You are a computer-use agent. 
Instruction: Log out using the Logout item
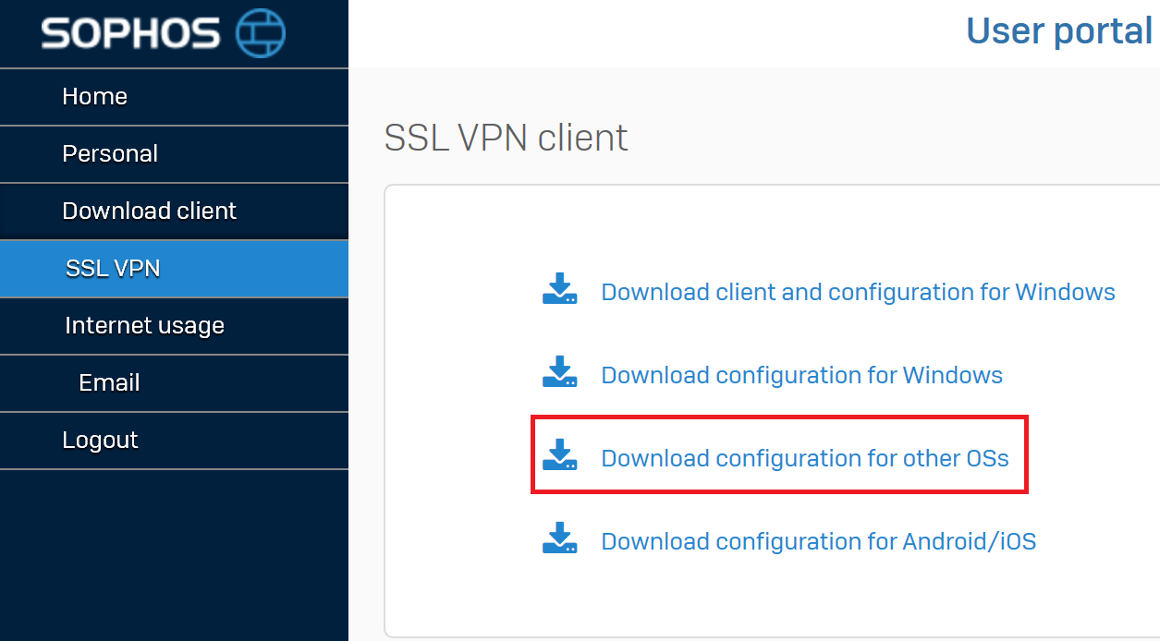(100, 440)
